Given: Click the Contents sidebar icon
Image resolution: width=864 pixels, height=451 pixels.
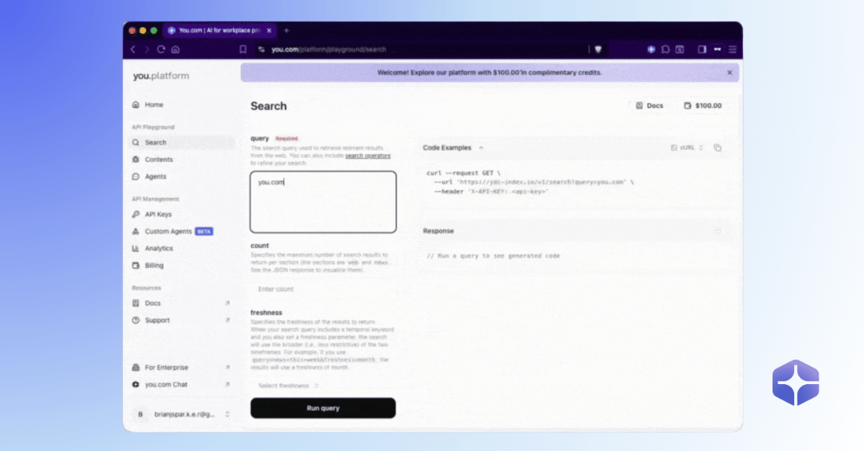Looking at the screenshot, I should coord(135,160).
